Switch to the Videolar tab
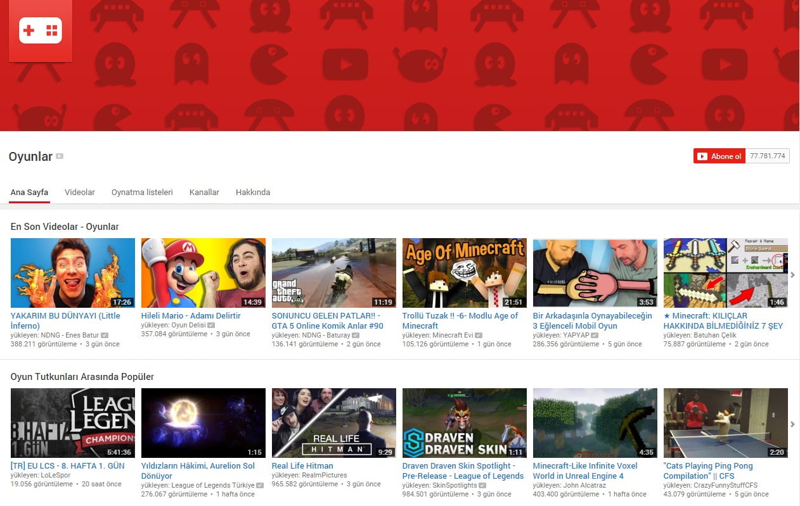800x506 pixels. [x=79, y=192]
